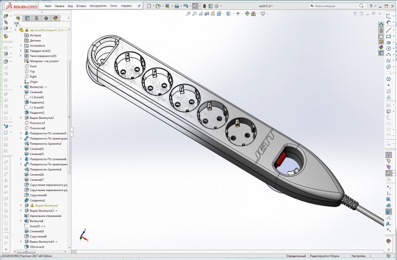Image resolution: width=397 pixels, height=260 pixels.
Task: Select the Front plane
Action: (x=33, y=66)
